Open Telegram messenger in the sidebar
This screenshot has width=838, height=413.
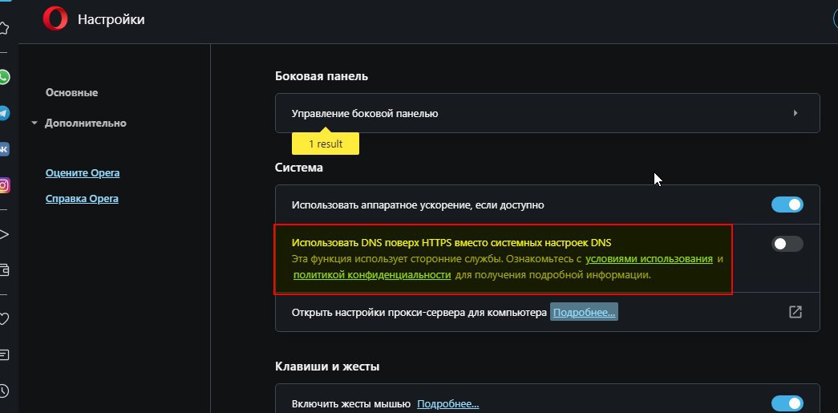[x=3, y=113]
